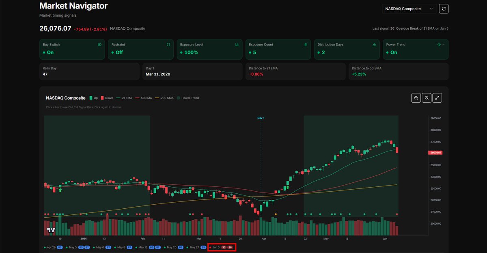This screenshot has height=253, width=487.
Task: Click the Market Navigator heading
Action: click(73, 6)
